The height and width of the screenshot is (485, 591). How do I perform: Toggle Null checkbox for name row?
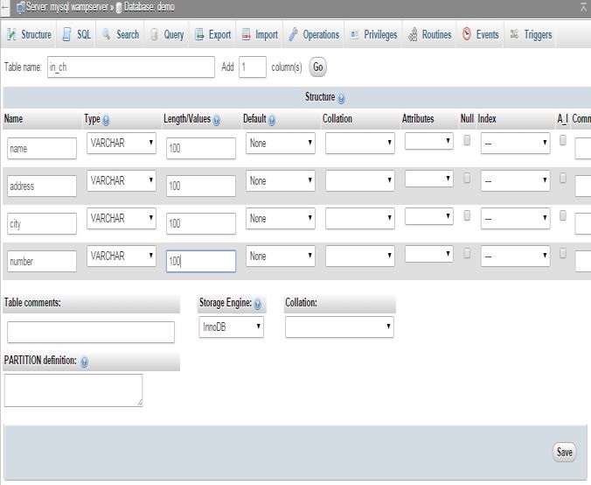[467, 140]
